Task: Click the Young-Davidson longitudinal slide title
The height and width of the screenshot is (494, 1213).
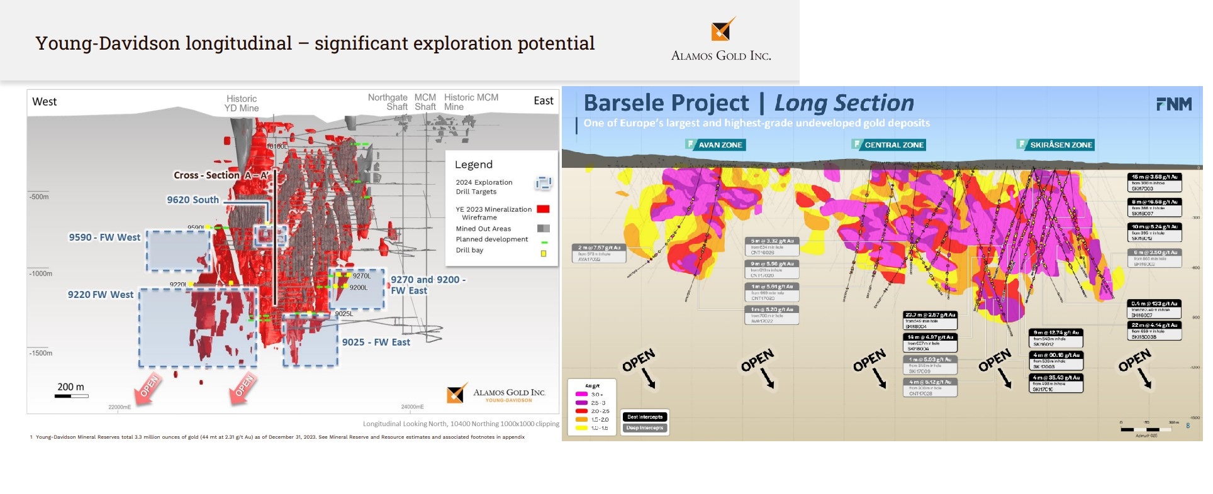Action: [x=315, y=43]
